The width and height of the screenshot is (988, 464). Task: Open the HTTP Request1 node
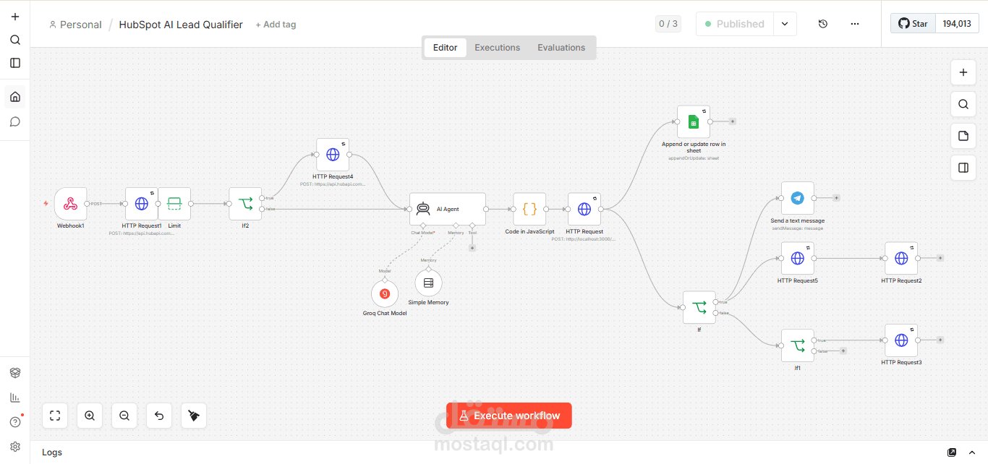pyautogui.click(x=142, y=204)
